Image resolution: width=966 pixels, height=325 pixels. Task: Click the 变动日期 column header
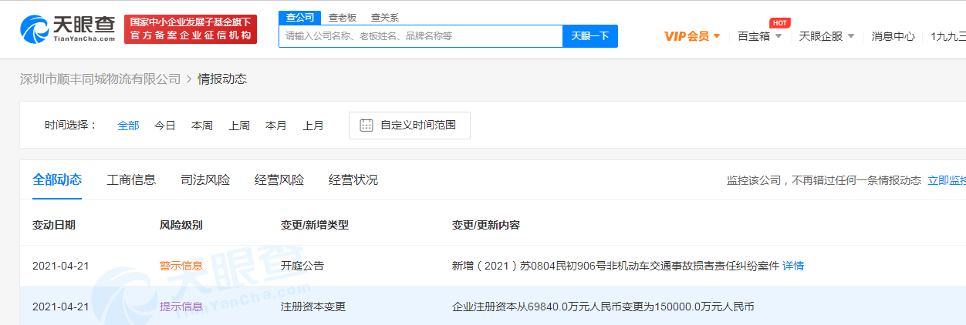(x=54, y=225)
